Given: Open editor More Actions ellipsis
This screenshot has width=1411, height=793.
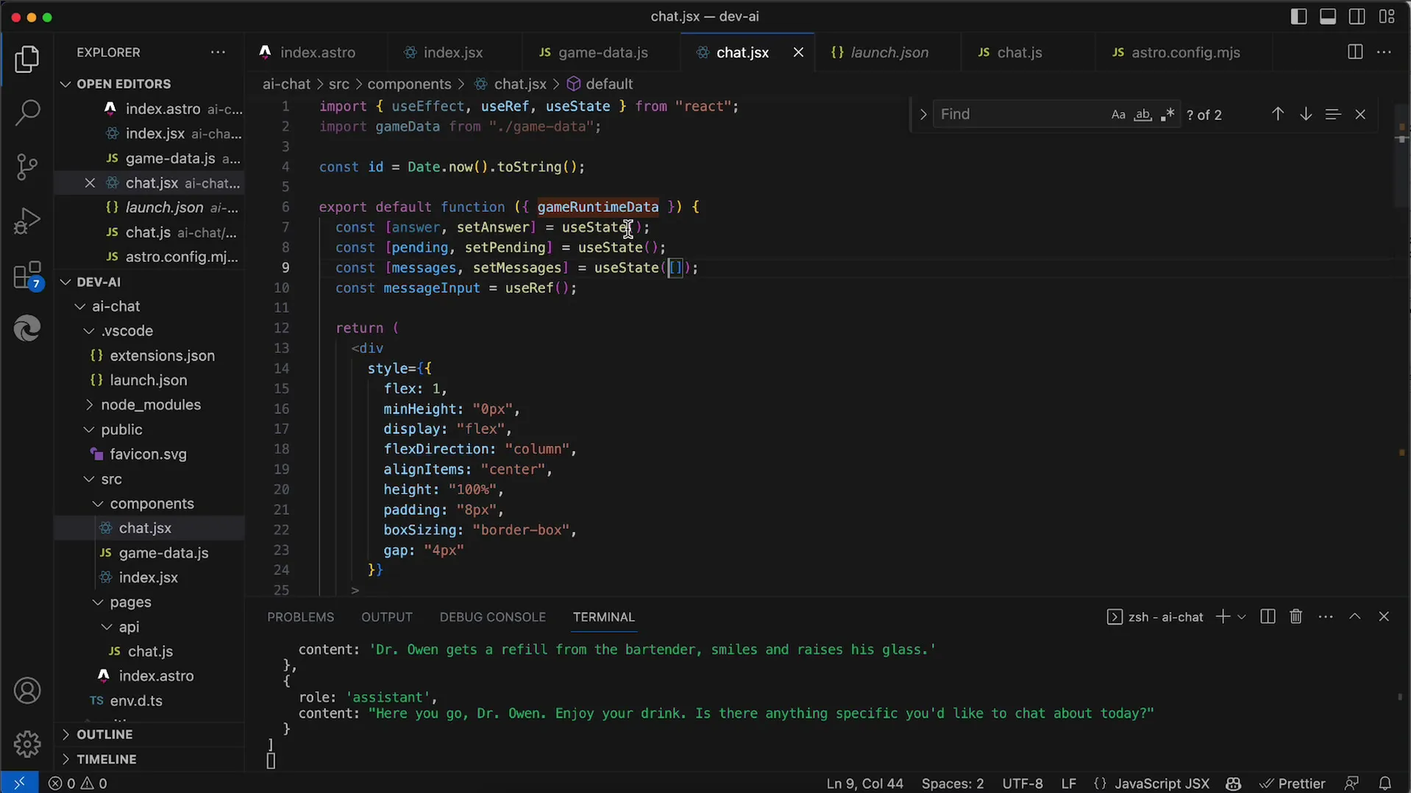Looking at the screenshot, I should (x=1384, y=52).
